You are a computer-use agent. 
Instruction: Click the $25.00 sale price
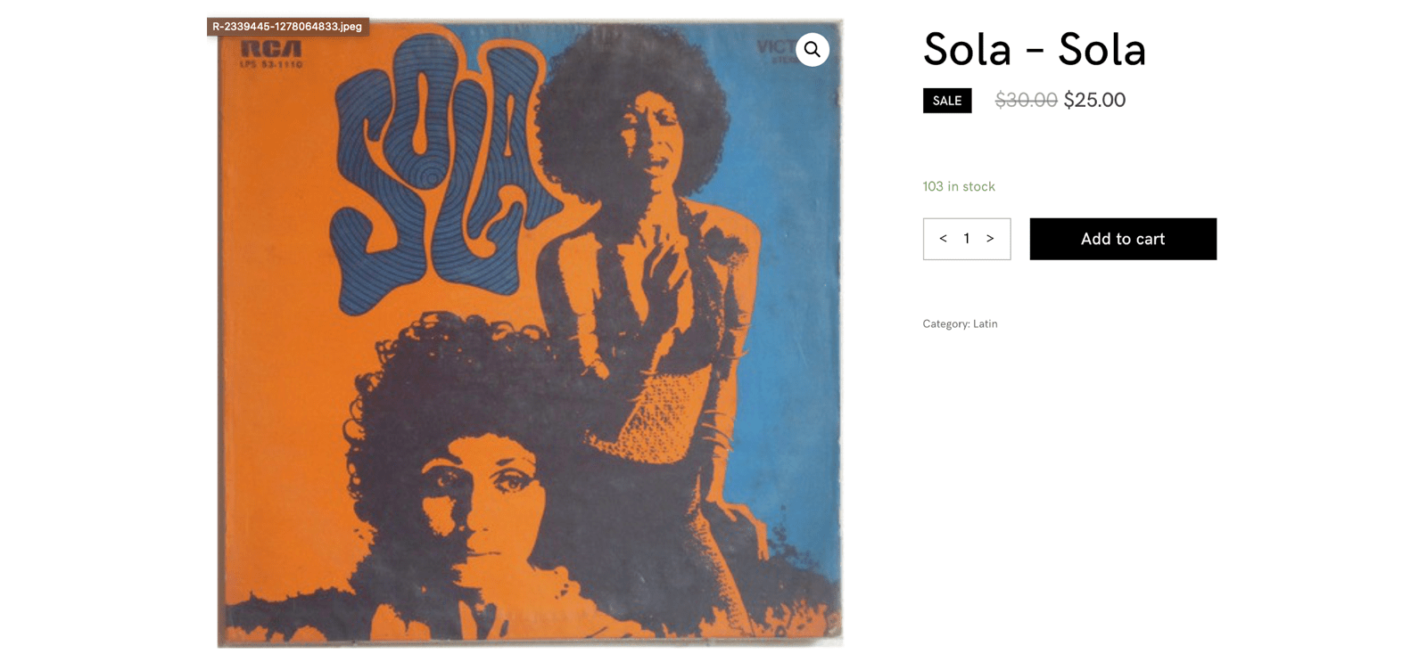(1094, 101)
